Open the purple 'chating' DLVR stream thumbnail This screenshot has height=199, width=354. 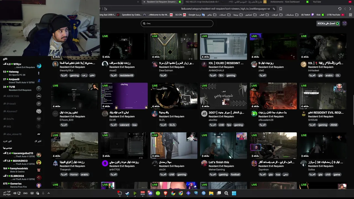[x=124, y=96]
